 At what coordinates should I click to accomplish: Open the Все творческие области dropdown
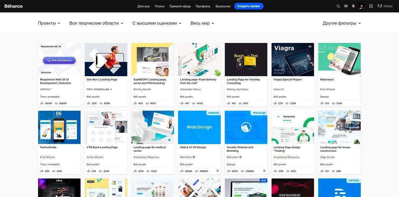(96, 23)
